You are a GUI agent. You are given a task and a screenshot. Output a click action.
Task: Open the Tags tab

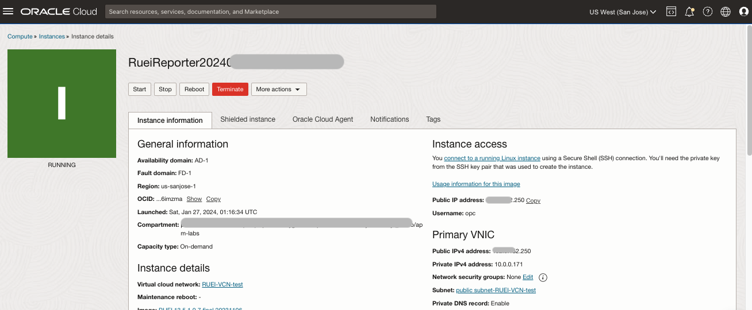(x=433, y=119)
